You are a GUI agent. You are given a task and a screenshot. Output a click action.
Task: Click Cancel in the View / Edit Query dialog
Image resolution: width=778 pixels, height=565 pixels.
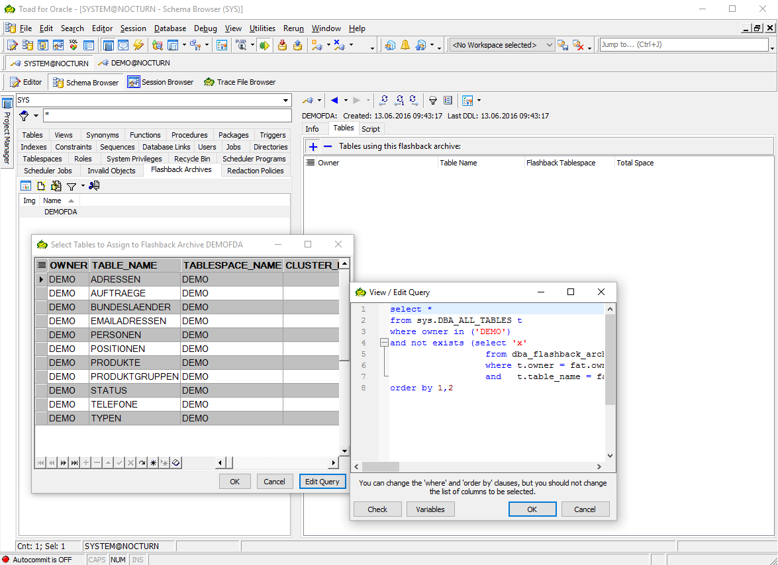pos(585,509)
